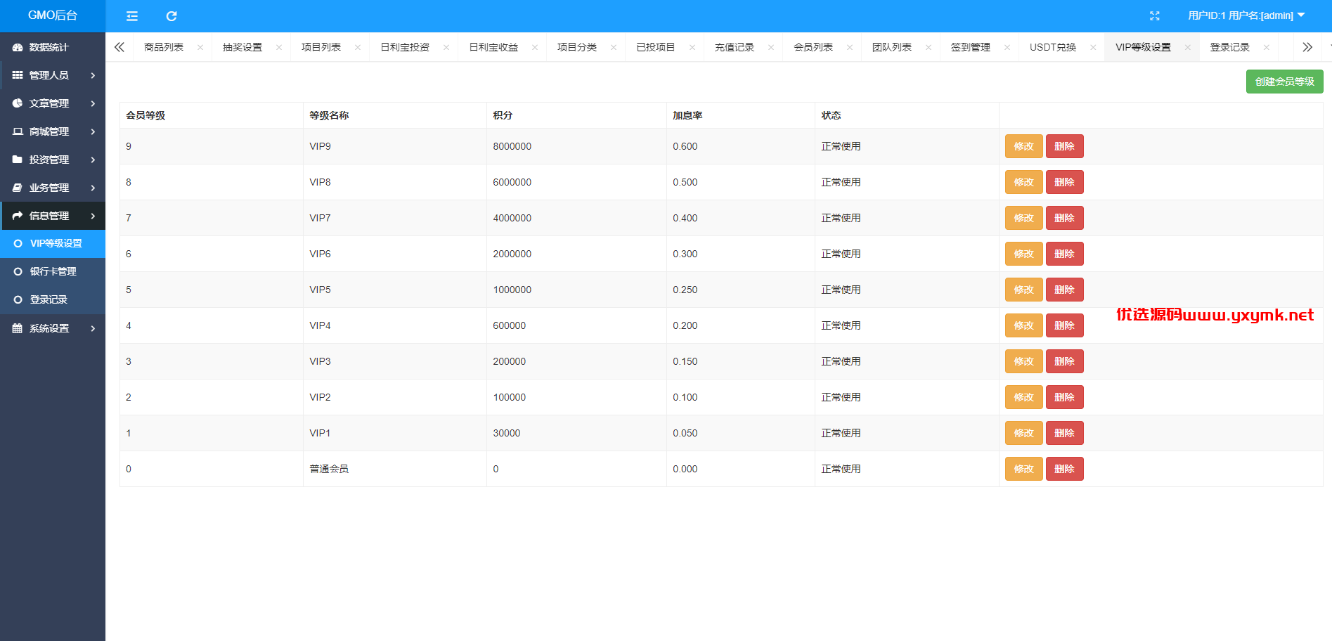Expand the 管理人员 sidebar menu
Screen dimensions: 1332x641
point(53,75)
